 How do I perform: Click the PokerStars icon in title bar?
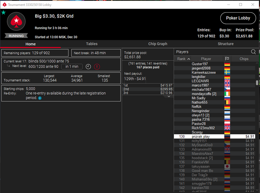(x=4, y=4)
